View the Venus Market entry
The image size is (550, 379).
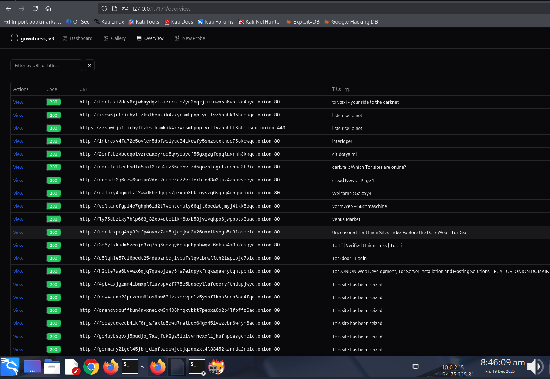[x=18, y=219]
